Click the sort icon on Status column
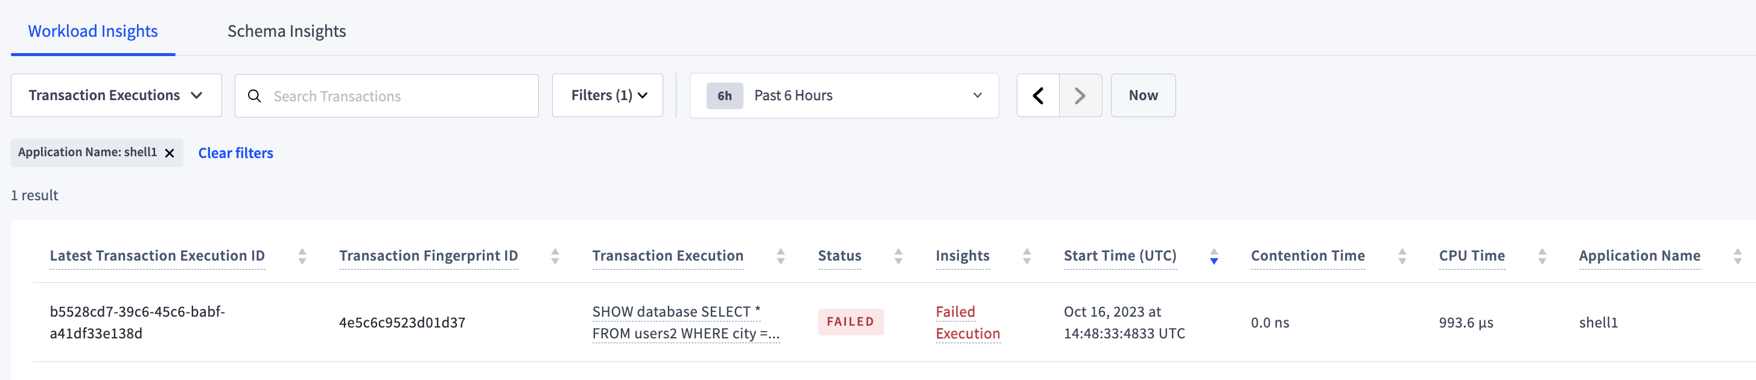 click(x=899, y=256)
